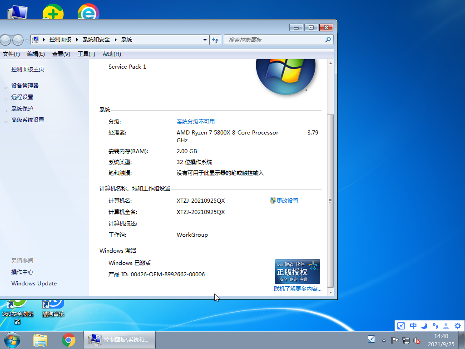This screenshot has width=465, height=349.
Task: Open 酷狗音乐 from the desktop
Action: pos(52,304)
